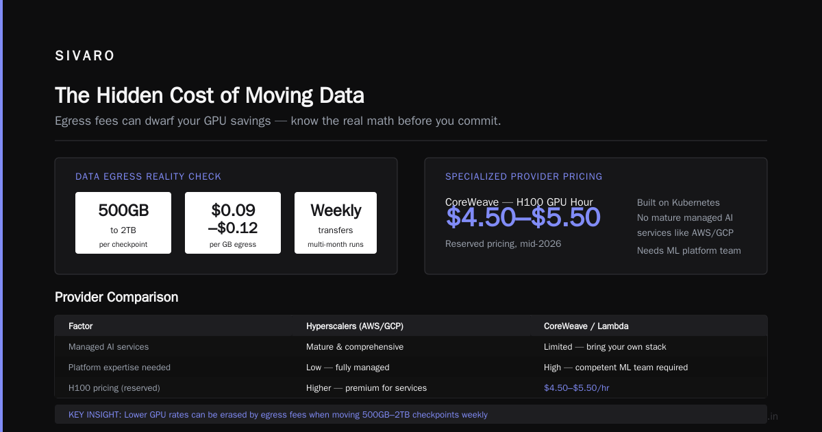Image resolution: width=822 pixels, height=432 pixels.
Task: Click 'Low — fully managed' cell
Action: coord(348,368)
